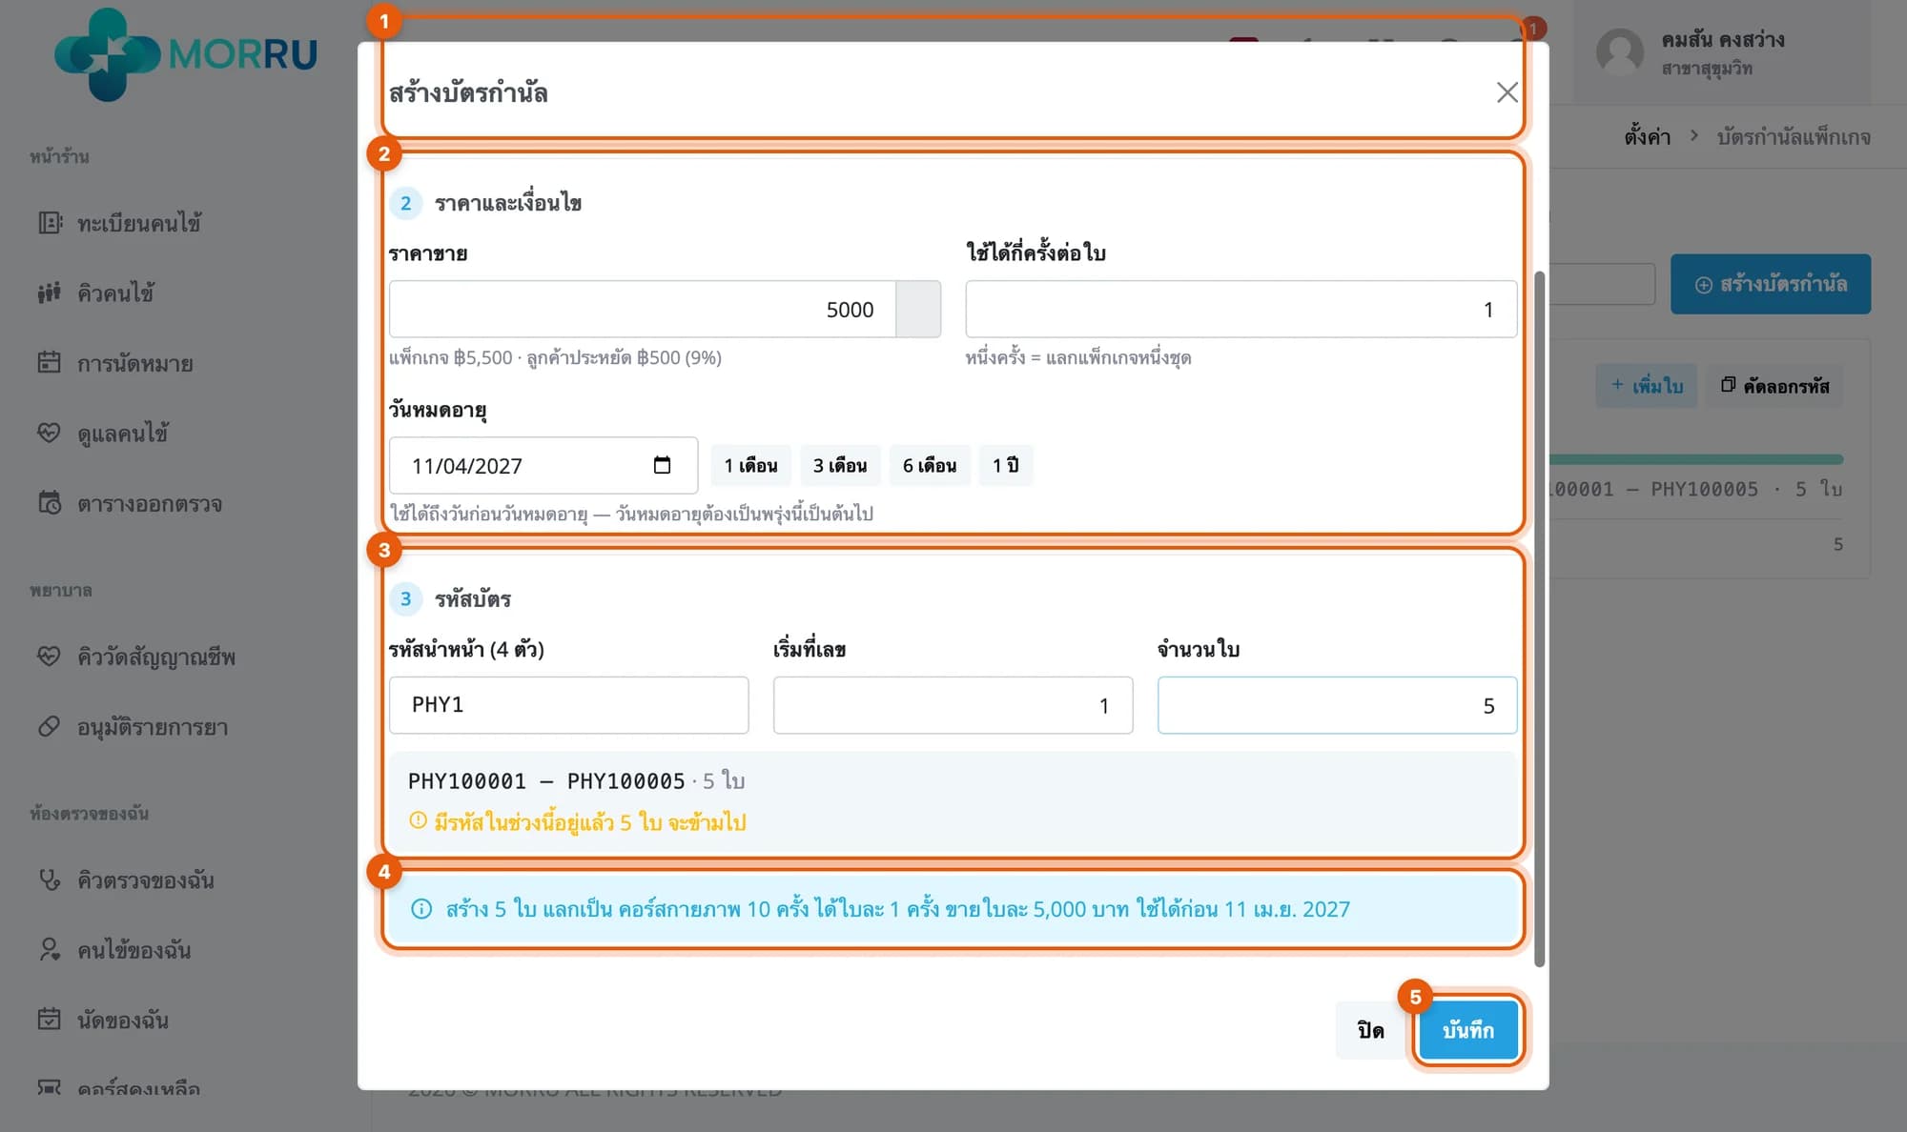Open the calendar picker in expiry date field

[x=662, y=465]
